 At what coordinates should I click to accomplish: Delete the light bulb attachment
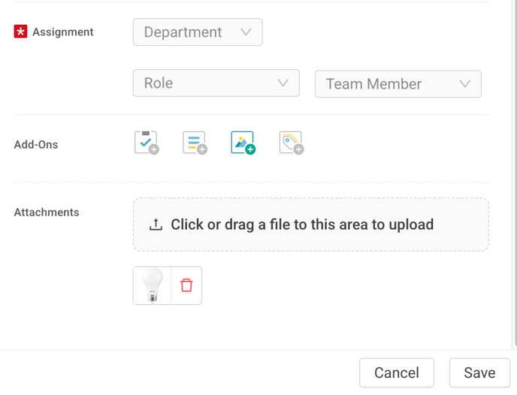pos(186,285)
